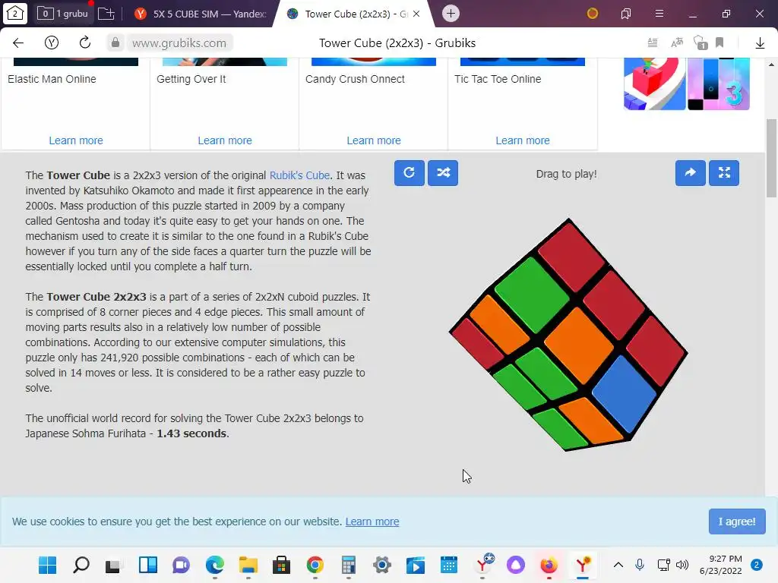Click the I agree! cookie button
778x583 pixels.
pos(737,522)
